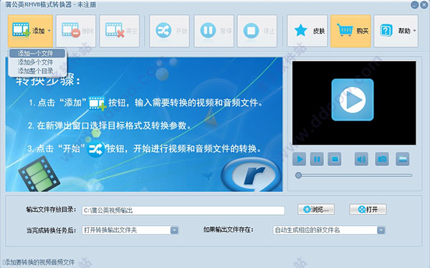Viewport: 430px width, 268px height.
Task: Take a snapshot with the camera icon
Action: click(382, 159)
